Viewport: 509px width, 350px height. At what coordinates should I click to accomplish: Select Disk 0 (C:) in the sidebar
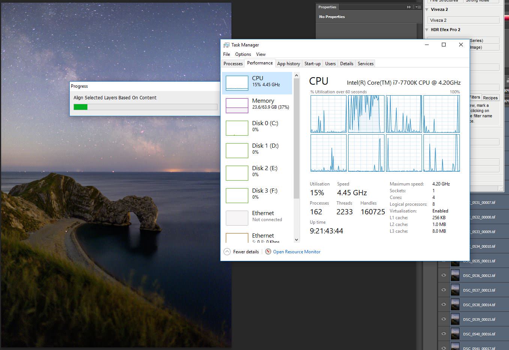click(x=257, y=128)
